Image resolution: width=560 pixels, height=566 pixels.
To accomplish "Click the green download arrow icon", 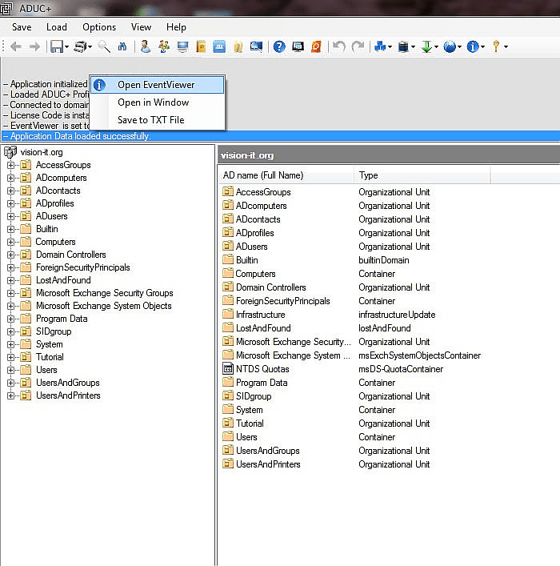I will pos(427,46).
